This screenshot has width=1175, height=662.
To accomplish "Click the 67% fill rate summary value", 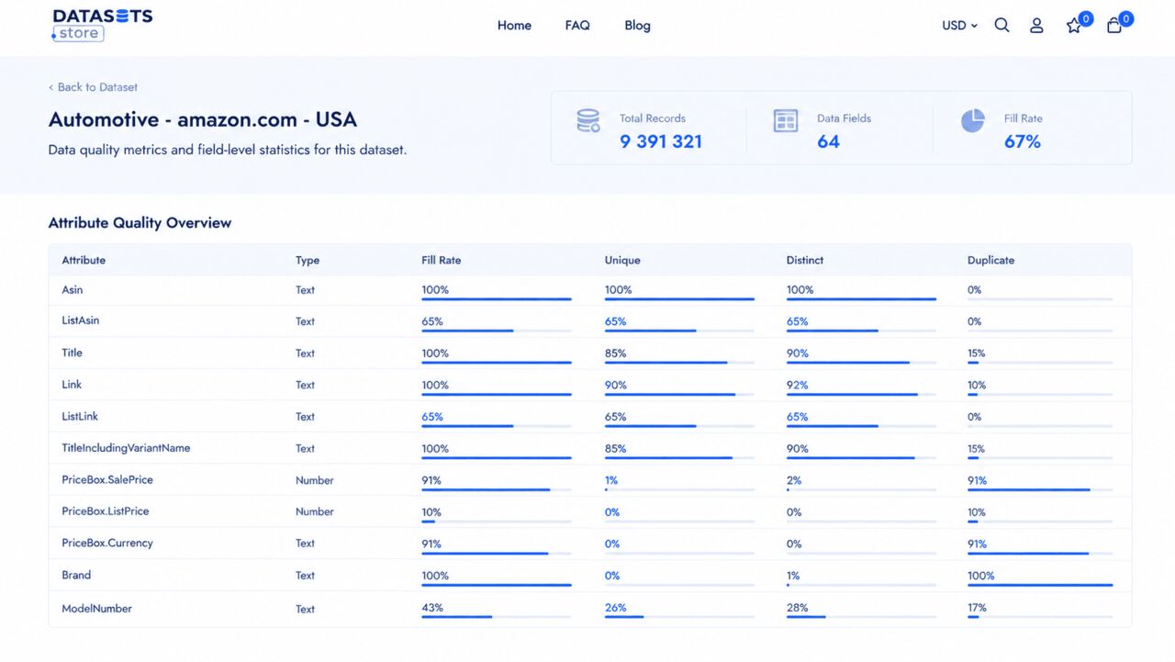I will [x=1023, y=141].
